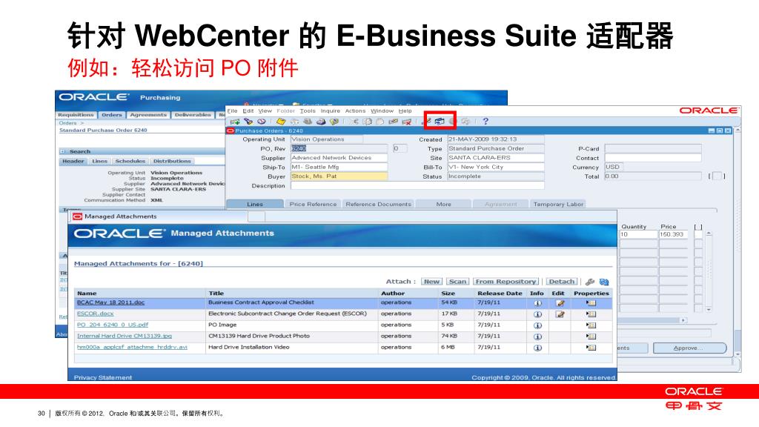This screenshot has width=759, height=427.
Task: Open Info for ESCOR.docx
Action: 537,314
